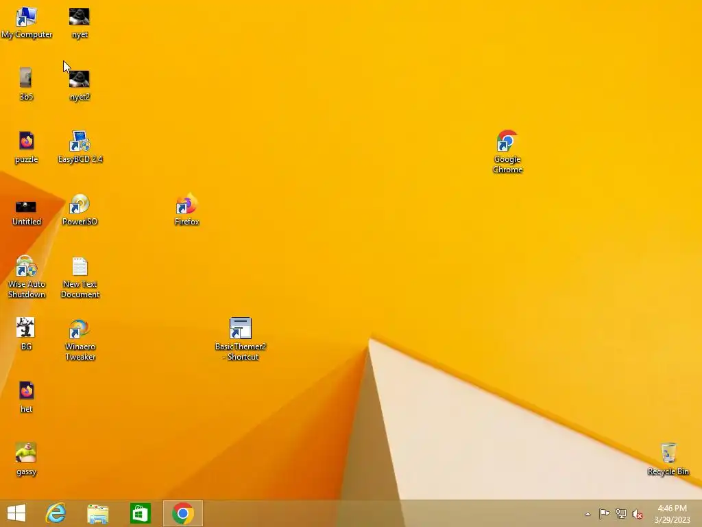The width and height of the screenshot is (702, 527).
Task: Select the EasyBCD 2.4 shortcut
Action: pos(80,147)
